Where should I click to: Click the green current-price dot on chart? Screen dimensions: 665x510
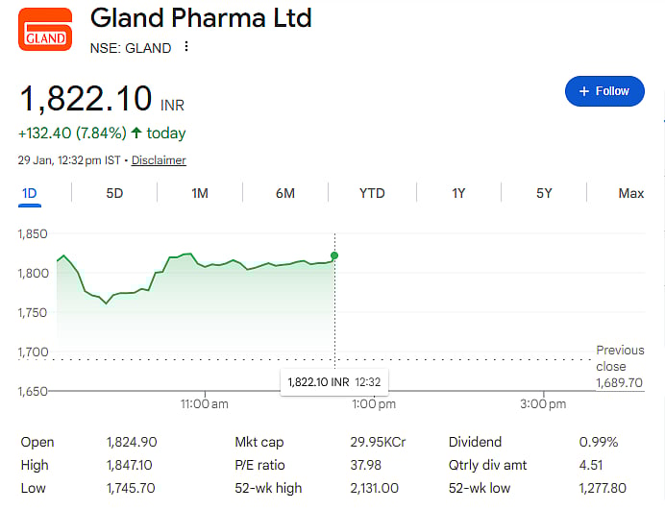click(x=333, y=255)
